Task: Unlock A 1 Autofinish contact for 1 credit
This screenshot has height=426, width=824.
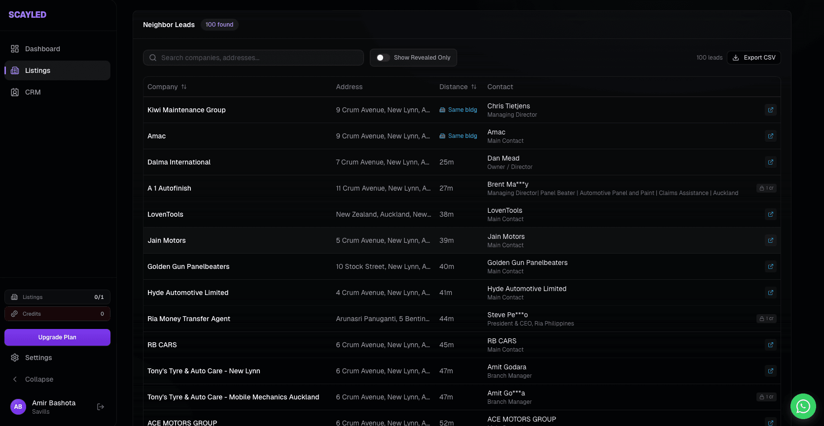Action: 766,188
